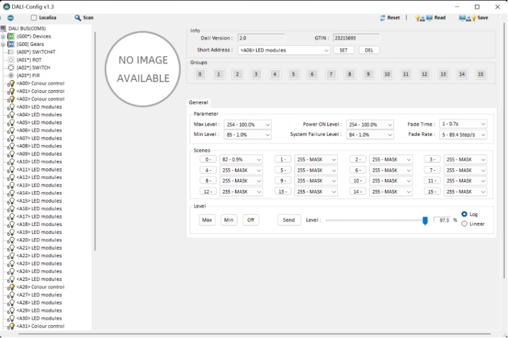This screenshot has height=338, width=508.
Task: Select <A13> LED modules tree row
Action: point(39,186)
